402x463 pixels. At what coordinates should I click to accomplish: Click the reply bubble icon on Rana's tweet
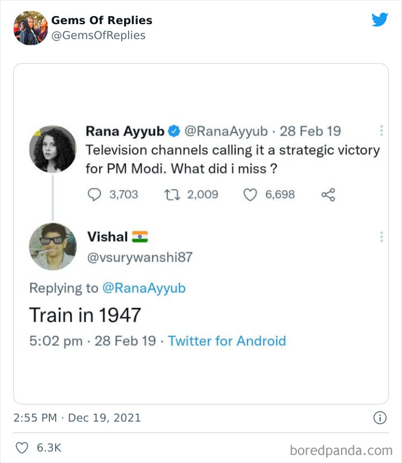pyautogui.click(x=94, y=195)
